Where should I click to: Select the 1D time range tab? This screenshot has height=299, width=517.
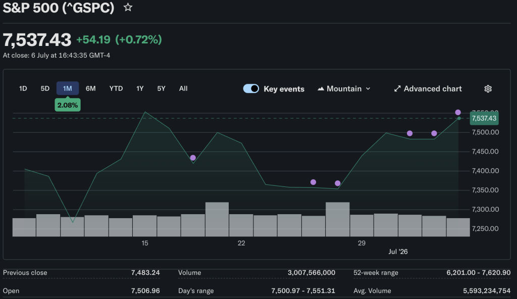(x=23, y=88)
